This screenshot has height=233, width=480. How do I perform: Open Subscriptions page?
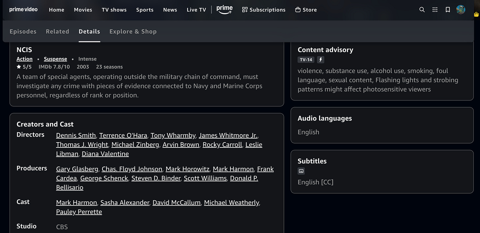pyautogui.click(x=264, y=10)
